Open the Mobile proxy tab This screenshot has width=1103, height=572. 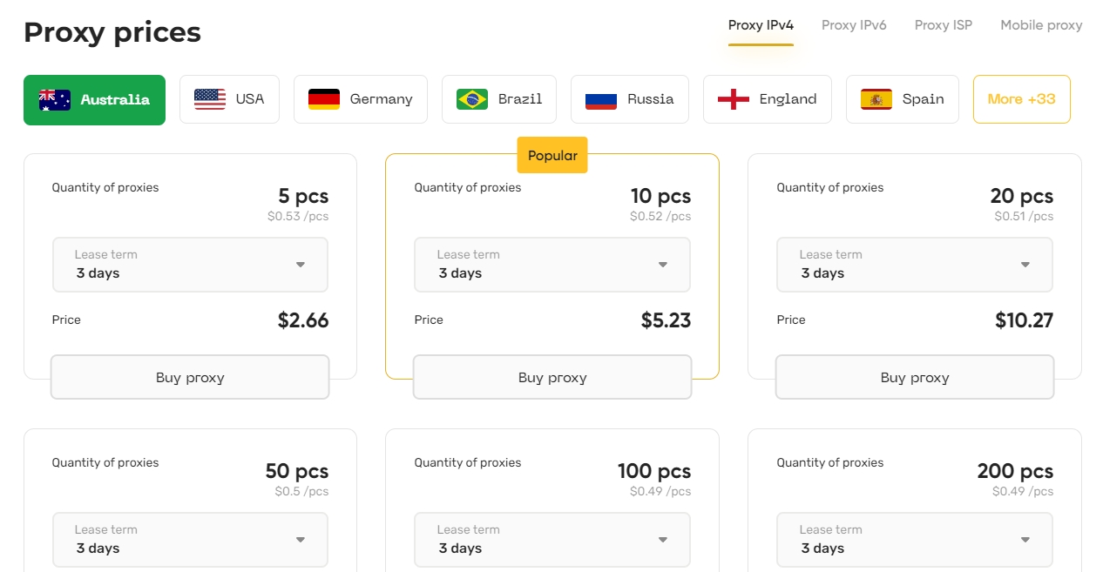(x=1041, y=25)
